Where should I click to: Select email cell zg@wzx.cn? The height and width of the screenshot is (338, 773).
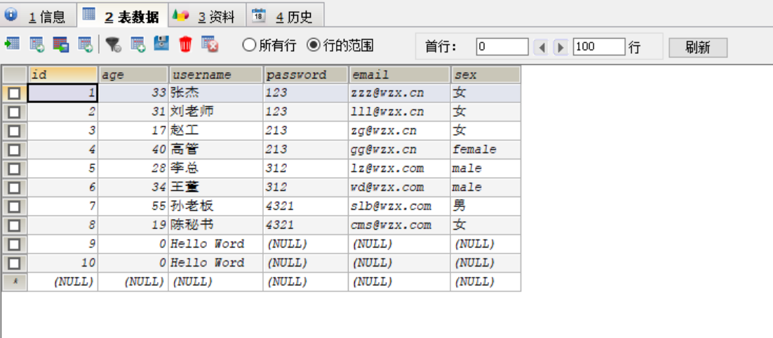point(399,131)
